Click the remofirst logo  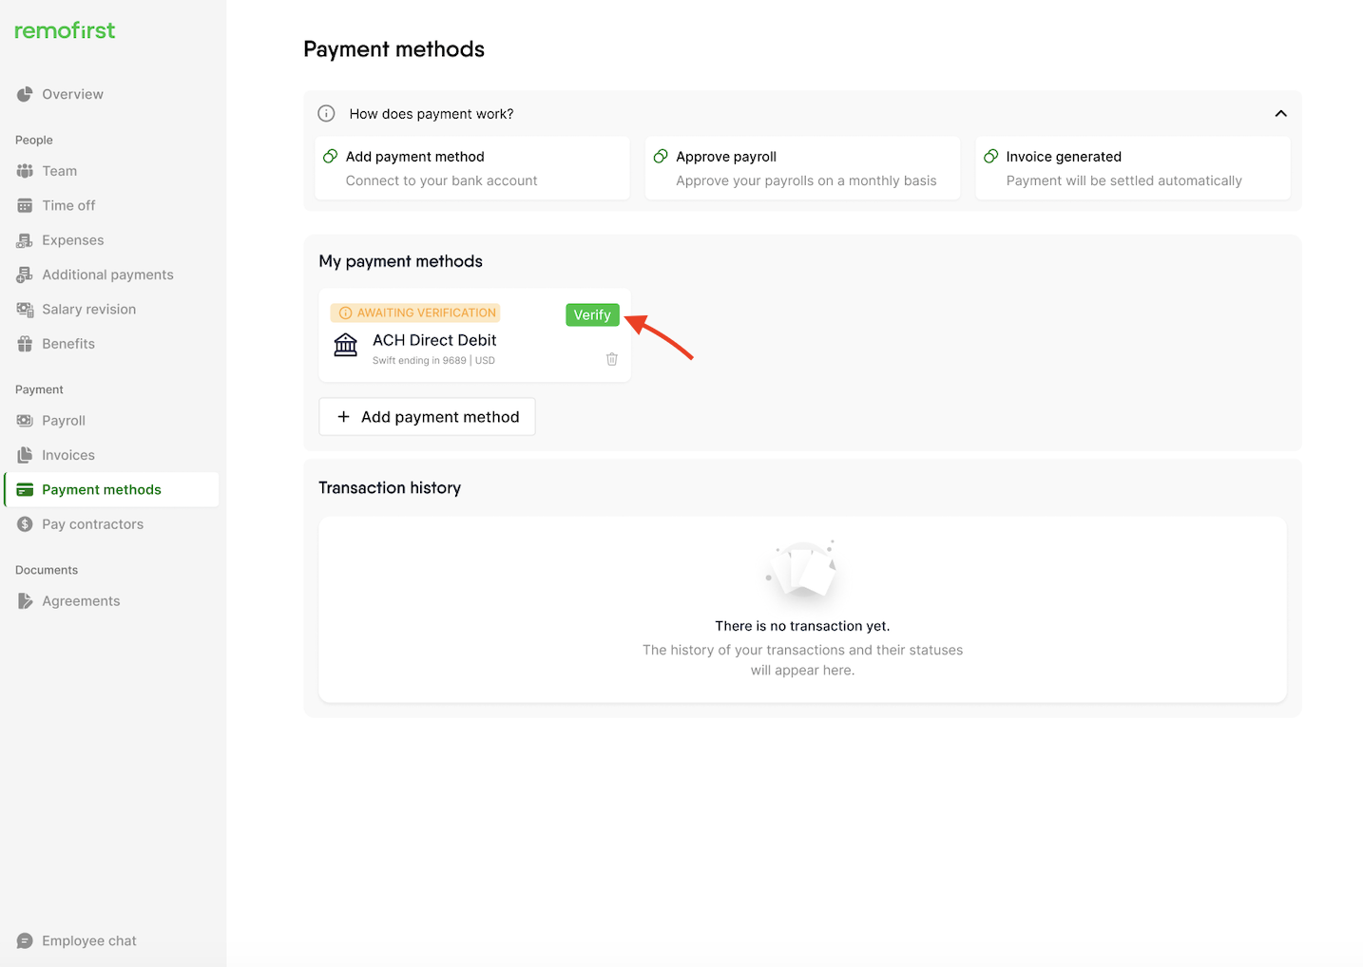point(65,30)
